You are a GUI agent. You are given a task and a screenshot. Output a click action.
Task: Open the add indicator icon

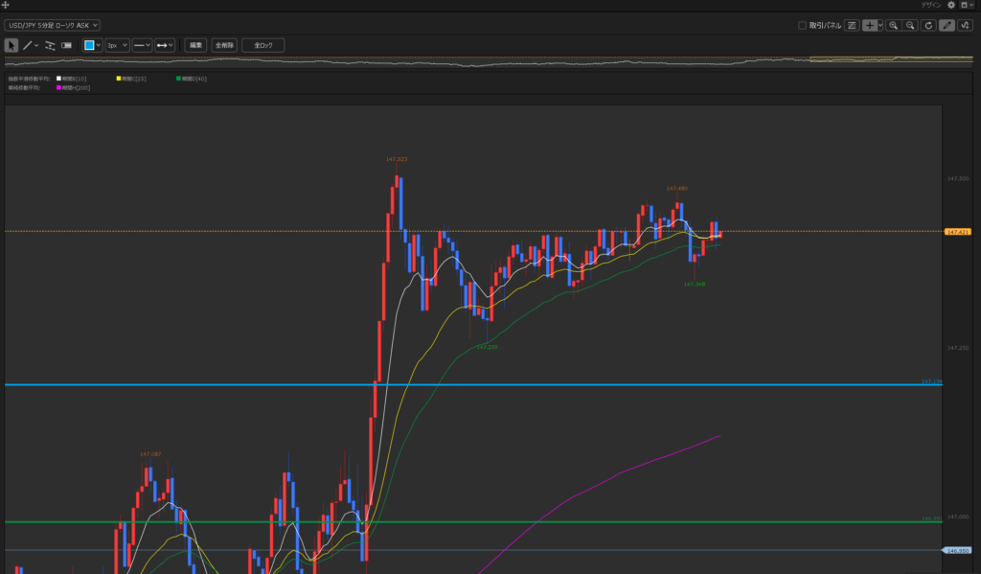[x=965, y=25]
